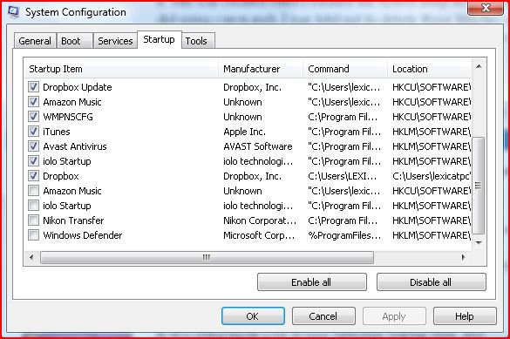Click the 'Apple Inc.' manufacturer cell
Image resolution: width=510 pixels, height=339 pixels.
coord(245,132)
